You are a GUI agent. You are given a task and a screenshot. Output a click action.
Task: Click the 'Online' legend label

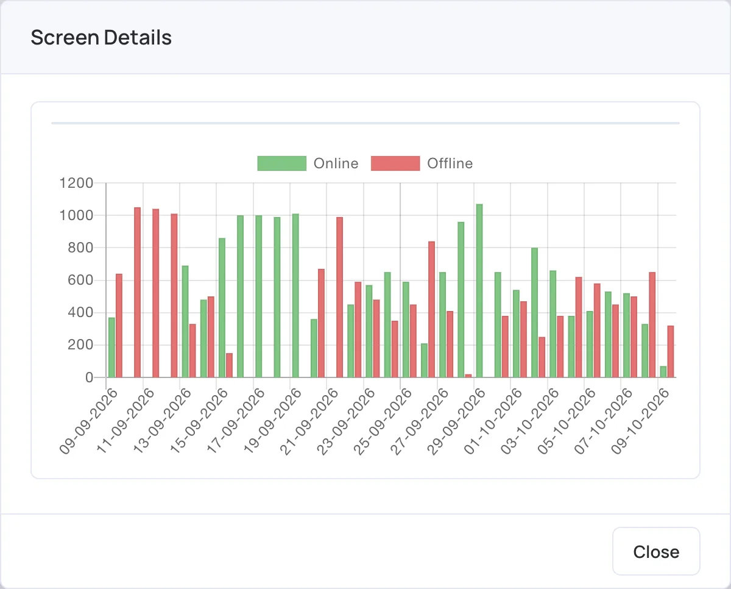(336, 163)
